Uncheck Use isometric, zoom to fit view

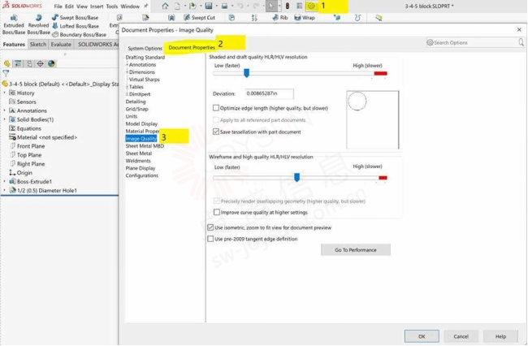(210, 227)
